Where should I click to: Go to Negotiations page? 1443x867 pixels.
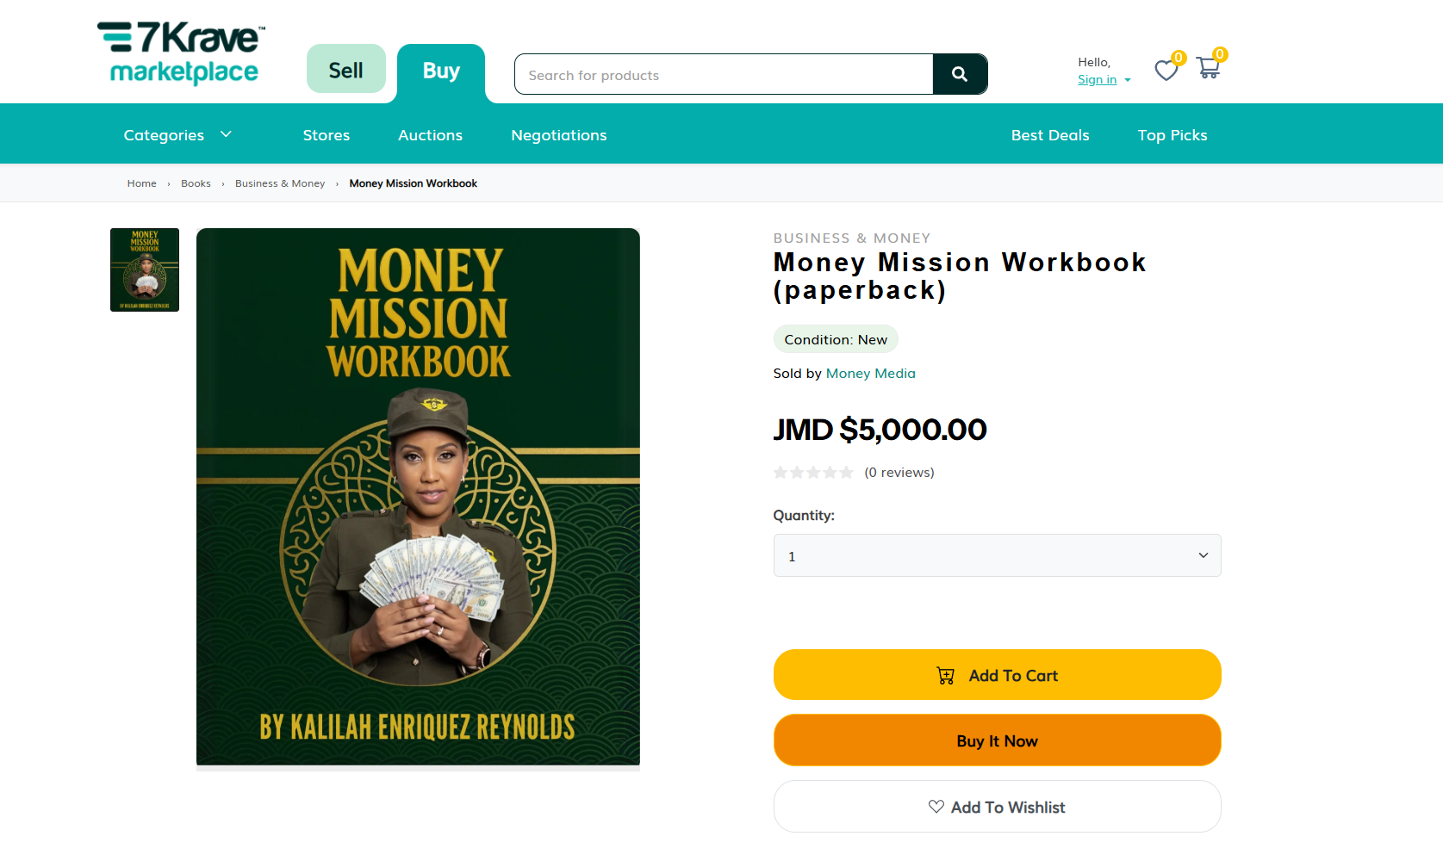coord(559,135)
